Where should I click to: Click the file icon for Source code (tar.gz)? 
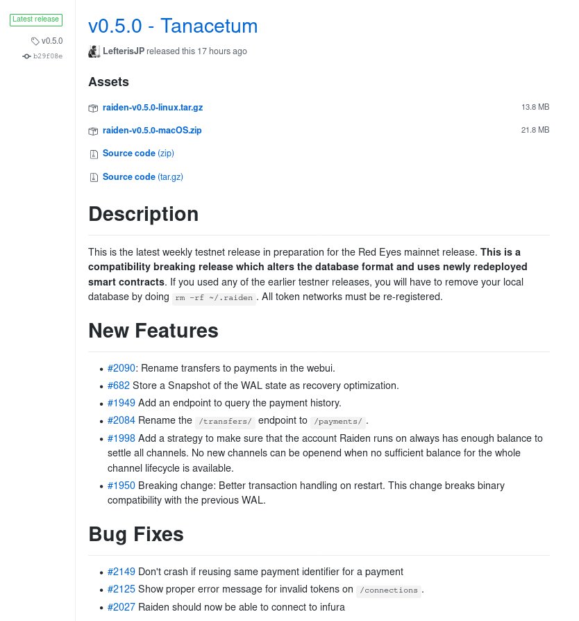[94, 177]
